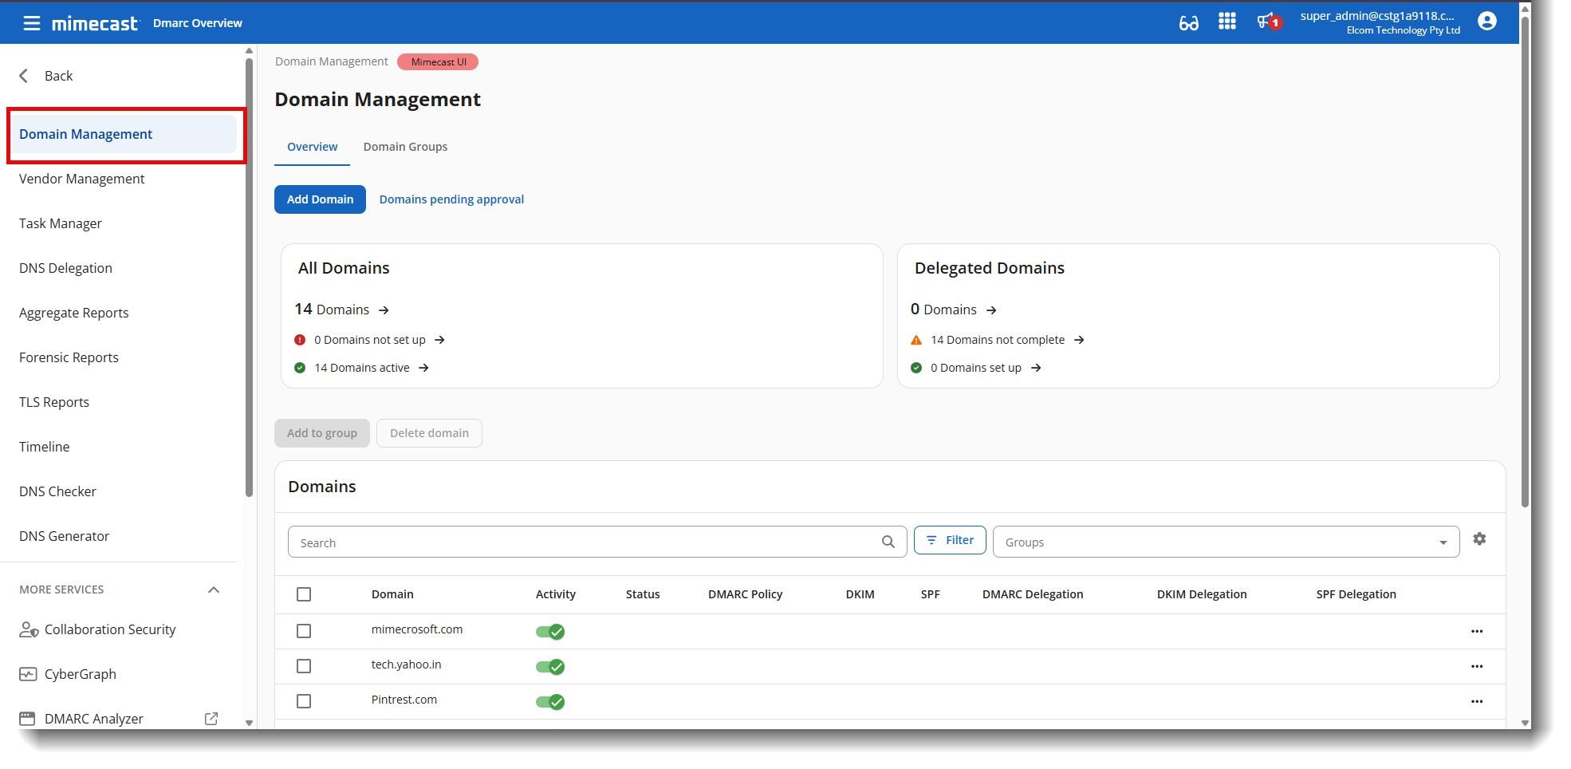Click the Add Domain button
The image size is (1571, 769).
(x=320, y=199)
